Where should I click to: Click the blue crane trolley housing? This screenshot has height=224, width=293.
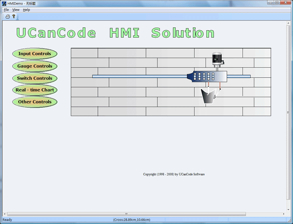tap(207, 76)
